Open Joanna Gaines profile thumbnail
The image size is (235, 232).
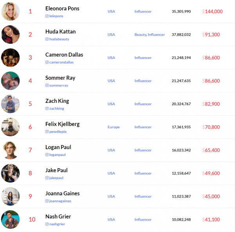click(x=11, y=196)
